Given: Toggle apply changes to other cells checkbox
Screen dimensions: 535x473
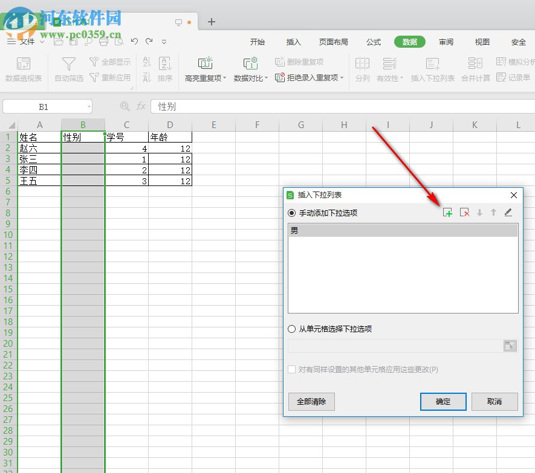Looking at the screenshot, I should point(292,369).
